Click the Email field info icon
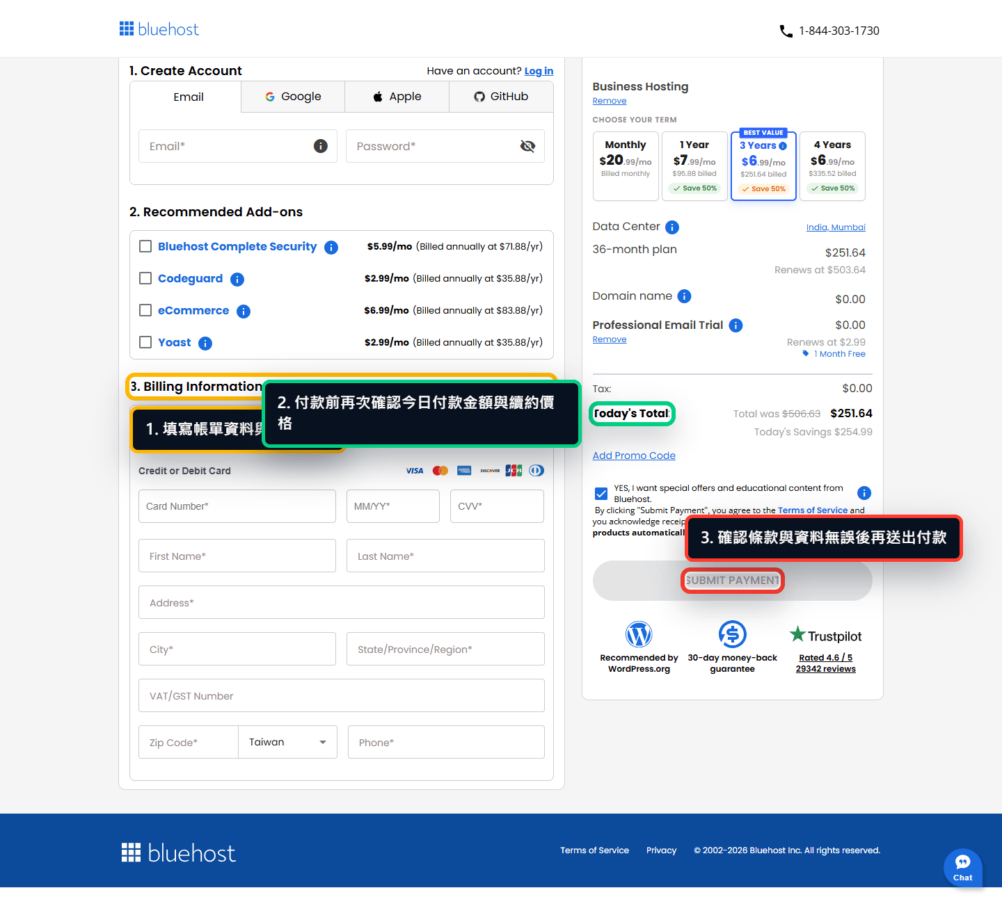The width and height of the screenshot is (1002, 904). click(321, 146)
